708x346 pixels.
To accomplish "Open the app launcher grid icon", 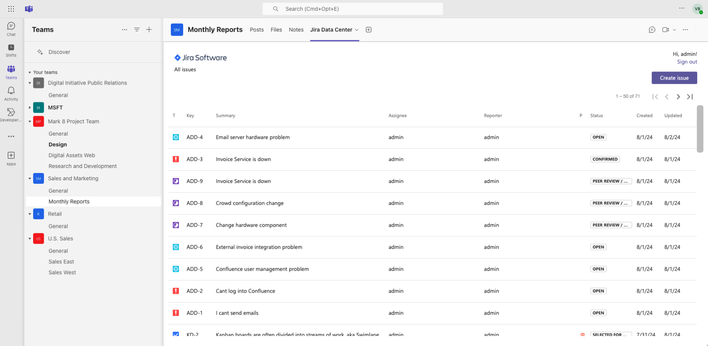I will pyautogui.click(x=11, y=9).
